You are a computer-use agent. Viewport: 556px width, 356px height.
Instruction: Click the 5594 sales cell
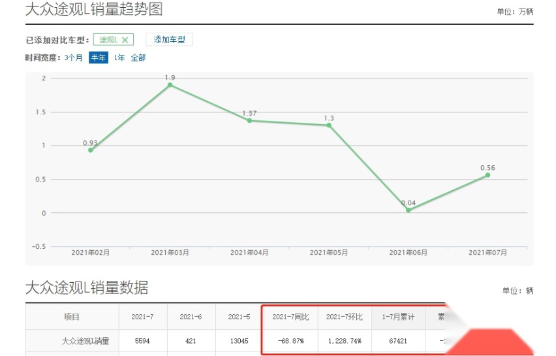click(x=142, y=341)
